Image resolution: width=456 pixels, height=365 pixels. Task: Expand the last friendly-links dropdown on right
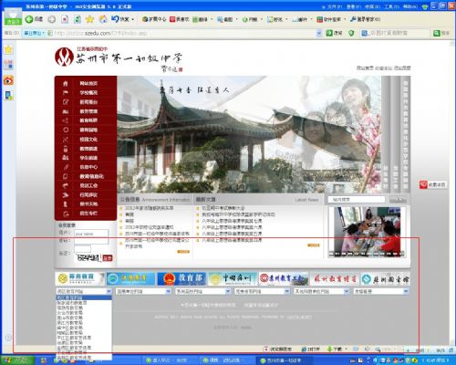[x=381, y=291]
